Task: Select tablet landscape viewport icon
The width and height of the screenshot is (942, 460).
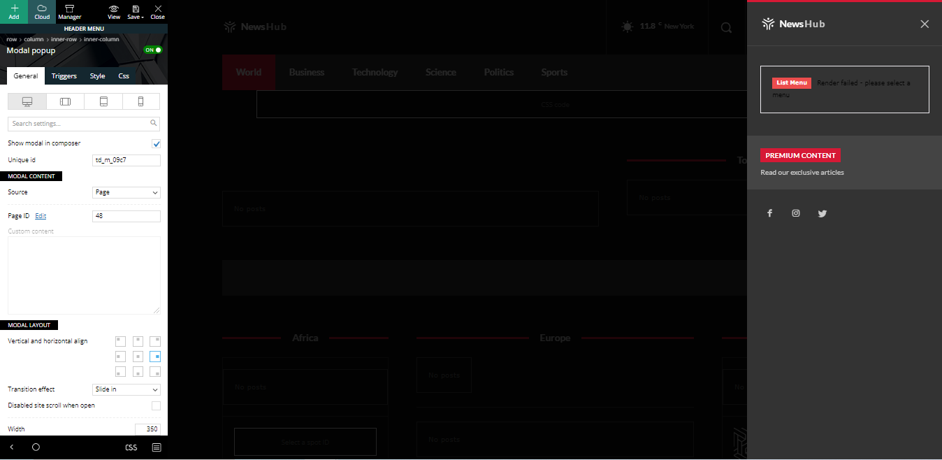Action: click(x=65, y=101)
